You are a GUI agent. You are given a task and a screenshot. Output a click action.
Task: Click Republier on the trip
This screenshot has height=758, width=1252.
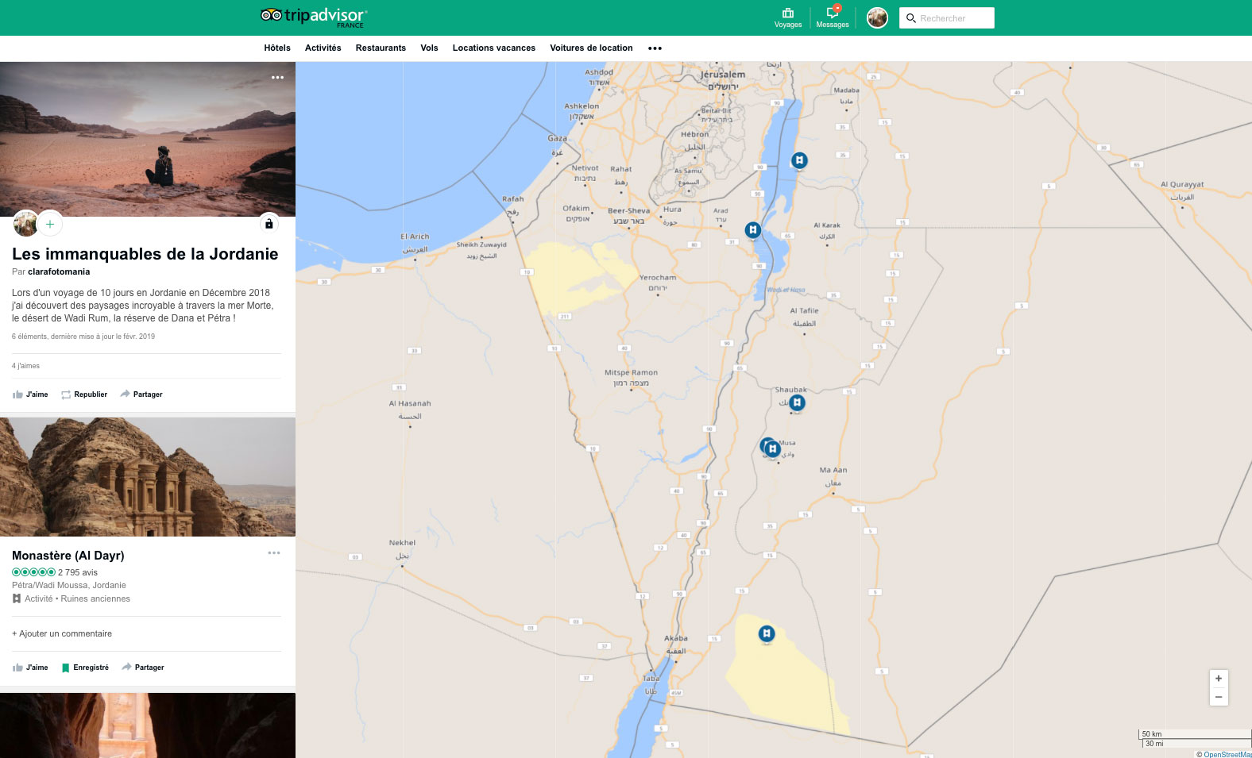tap(84, 394)
